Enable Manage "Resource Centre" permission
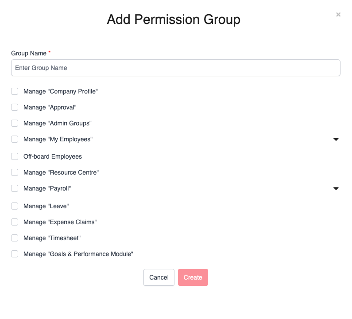This screenshot has width=352, height=319. (x=15, y=172)
